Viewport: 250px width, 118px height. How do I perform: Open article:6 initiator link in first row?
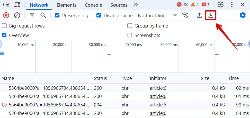(x=158, y=88)
